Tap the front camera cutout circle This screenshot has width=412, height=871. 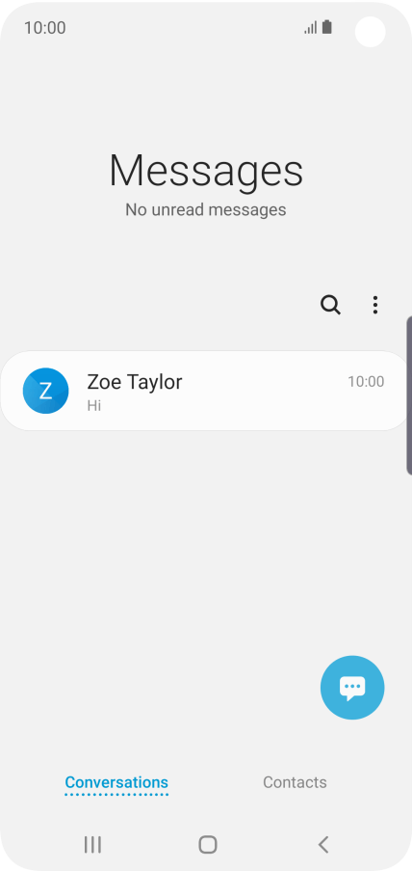(371, 32)
